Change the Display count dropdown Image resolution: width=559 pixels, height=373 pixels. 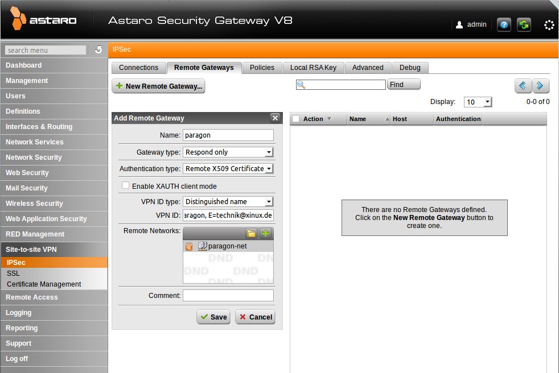pyautogui.click(x=478, y=102)
